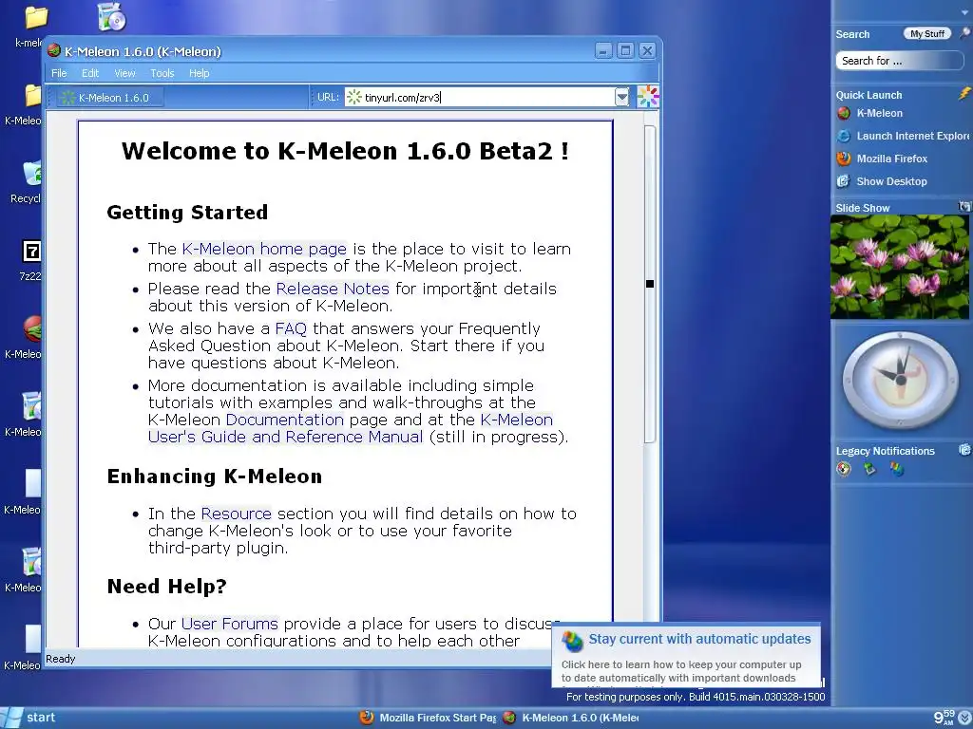Click the Windows Update globe icon in Legacy Notifications
Image resolution: width=973 pixels, height=729 pixels.
click(897, 469)
